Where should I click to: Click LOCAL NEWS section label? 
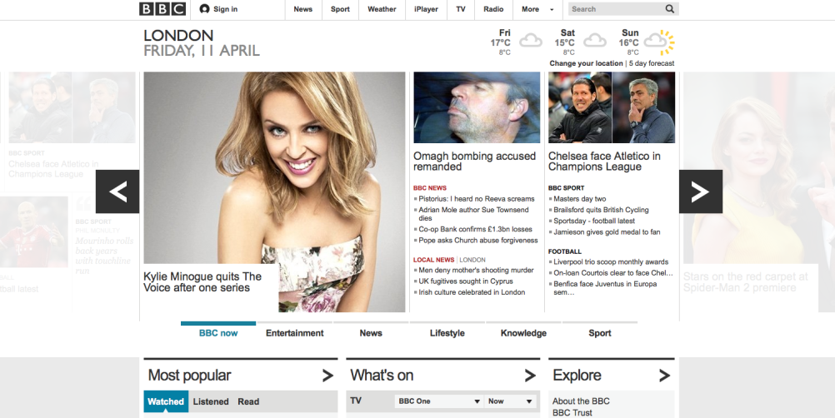tap(433, 260)
